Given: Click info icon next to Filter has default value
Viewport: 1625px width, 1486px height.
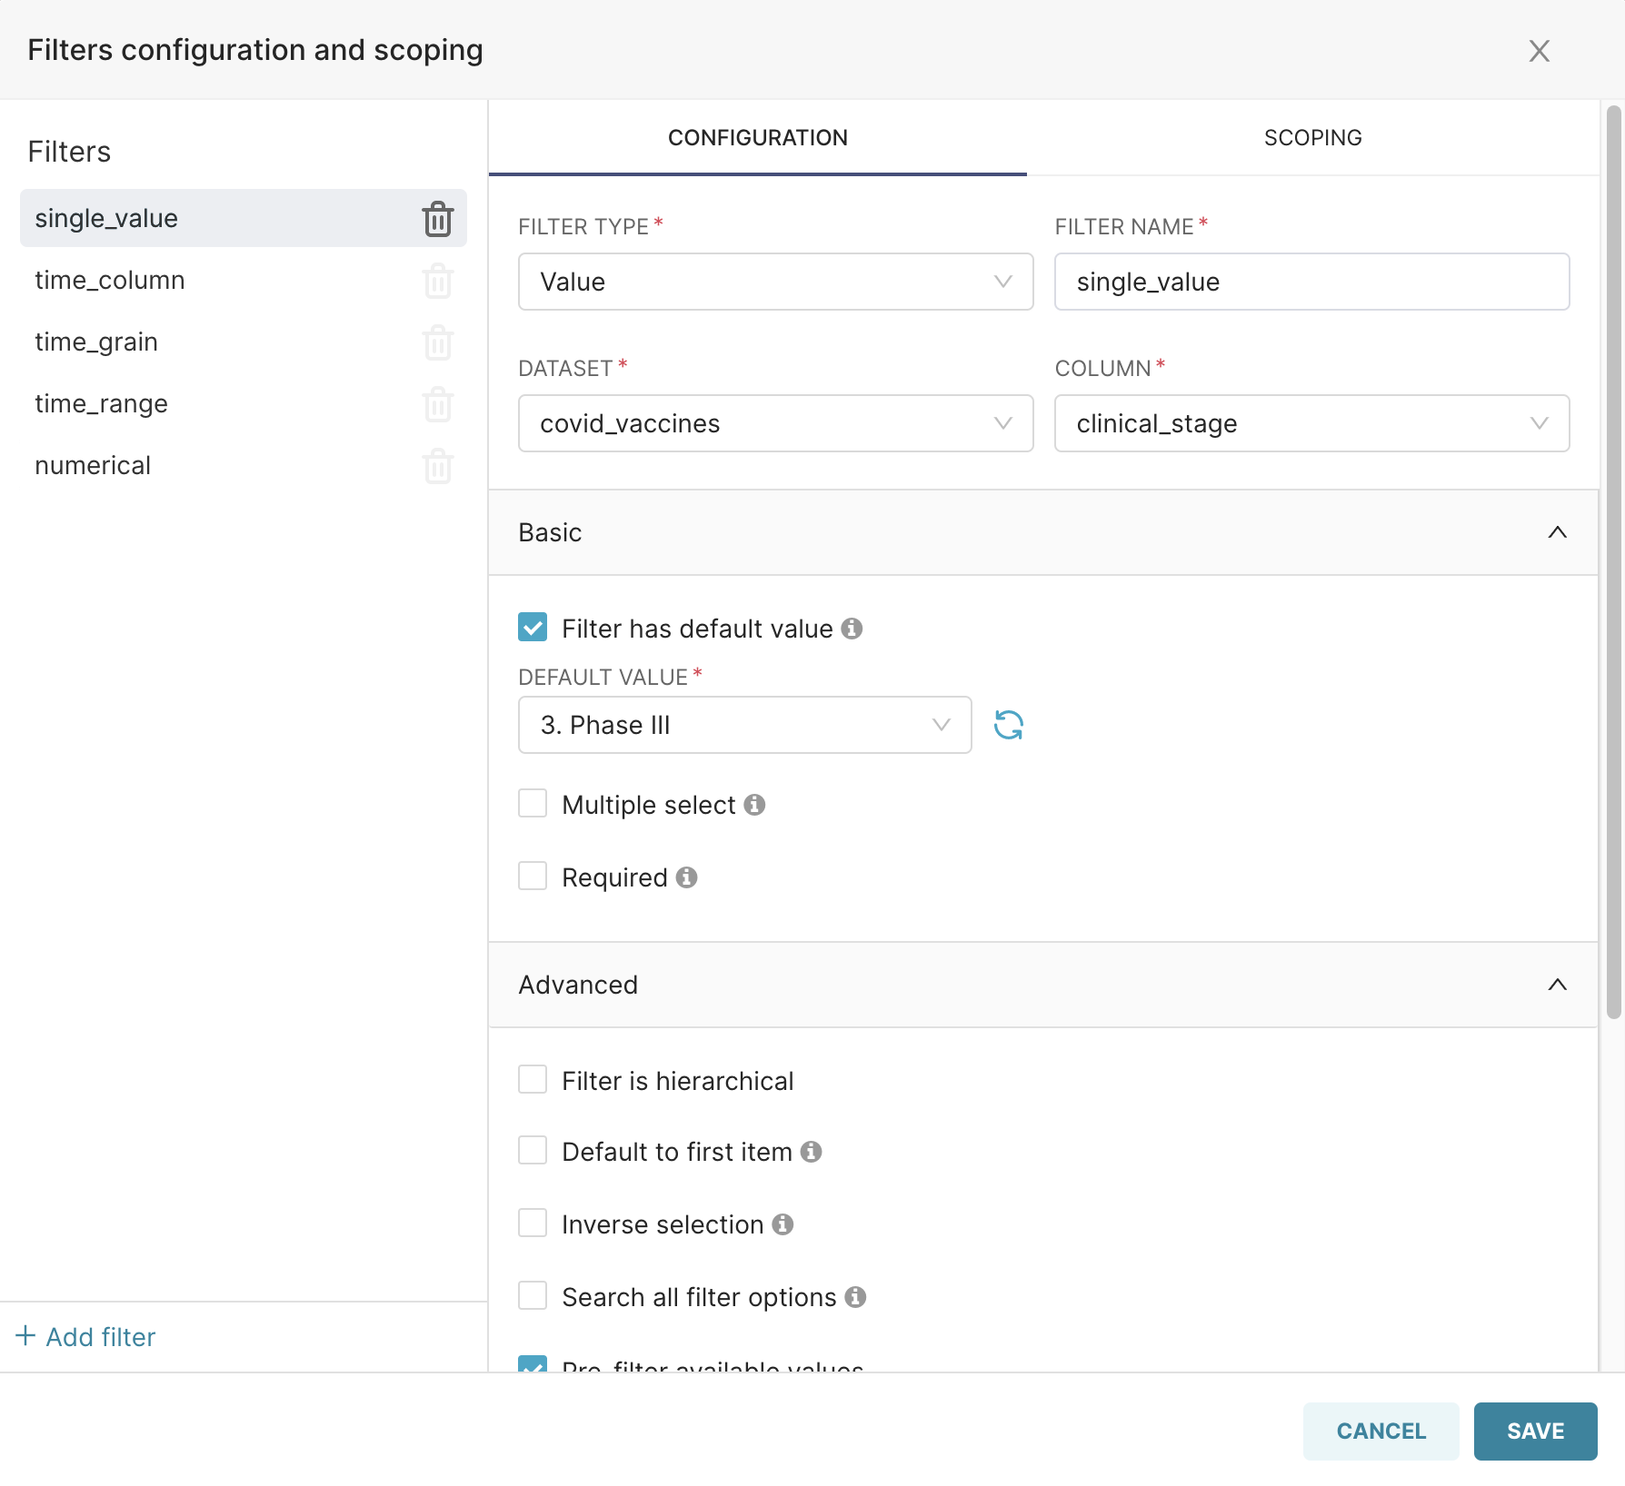Looking at the screenshot, I should point(852,629).
